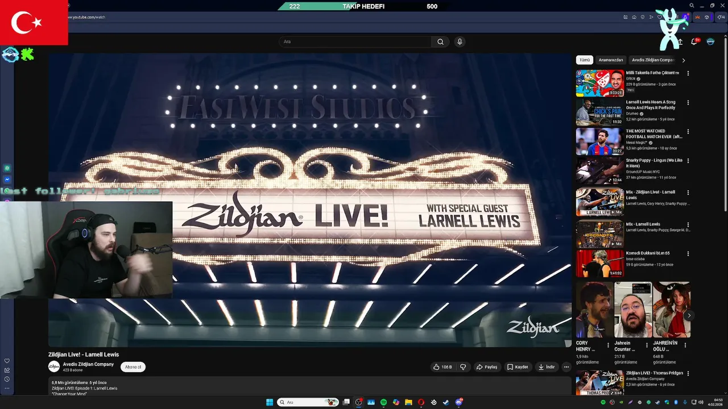This screenshot has height=409, width=728.
Task: Open options menu for Zildjian LIVE! Thomas Pridgen
Action: tap(688, 373)
